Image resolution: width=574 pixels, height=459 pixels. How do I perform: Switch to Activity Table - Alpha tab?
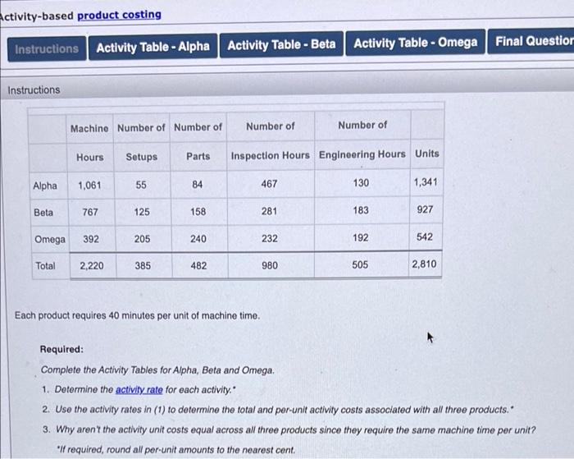153,47
